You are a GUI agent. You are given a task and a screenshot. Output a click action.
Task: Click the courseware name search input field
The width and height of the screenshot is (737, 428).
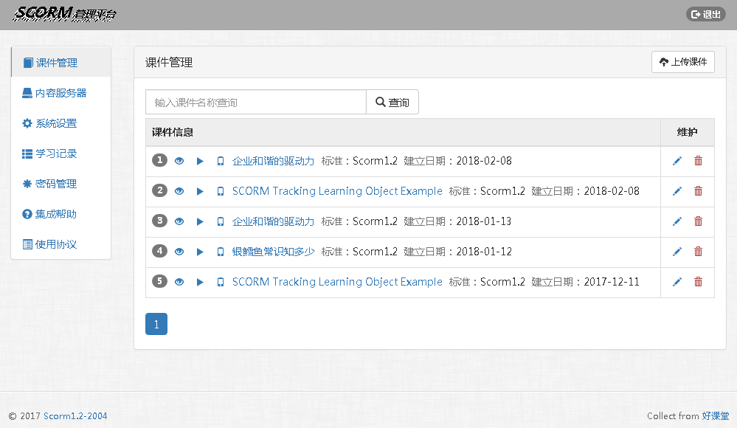(255, 103)
